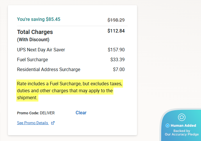Click the house icon in the badge
201x141 pixels.
pyautogui.click(x=182, y=117)
